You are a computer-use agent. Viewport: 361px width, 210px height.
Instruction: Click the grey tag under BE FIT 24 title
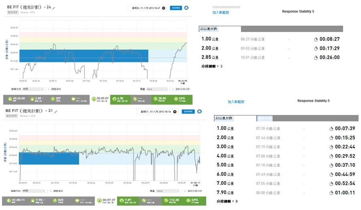(x=13, y=12)
